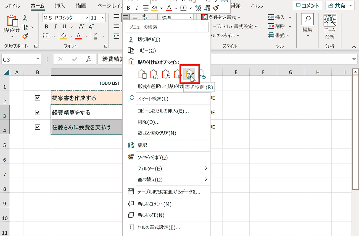The image size is (359, 236).
Task: Collapse the ribbon with the chevron arrow
Action: pyautogui.click(x=354, y=47)
